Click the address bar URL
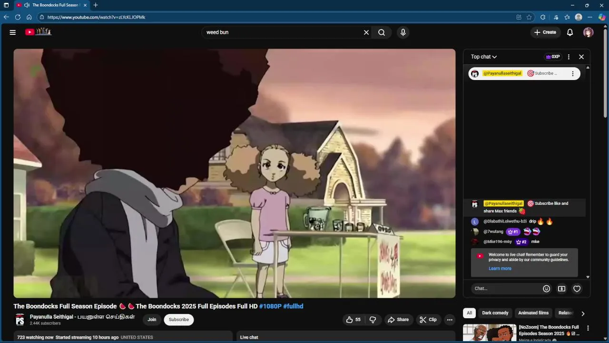Viewport: 609px width, 343px height. (x=96, y=17)
